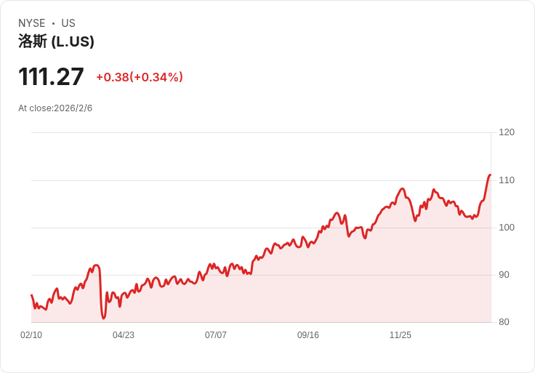Viewport: 535px width, 373px height.
Task: Click the price peak just after 11/25
Action: point(402,189)
